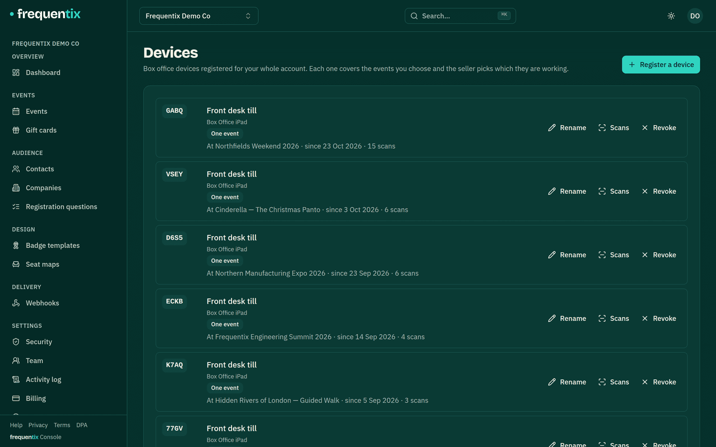Click "At Northfields Weekend 2026" details line
The image size is (716, 447).
[301, 146]
